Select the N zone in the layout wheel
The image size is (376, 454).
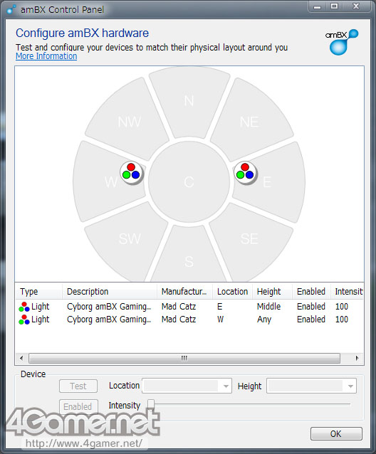[x=189, y=101]
